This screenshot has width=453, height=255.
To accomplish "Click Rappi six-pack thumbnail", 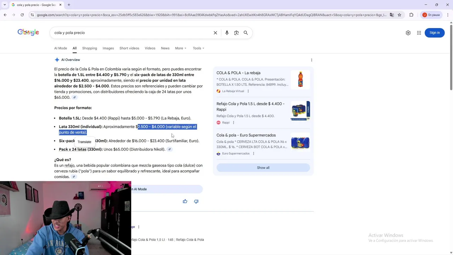I will click(x=300, y=110).
